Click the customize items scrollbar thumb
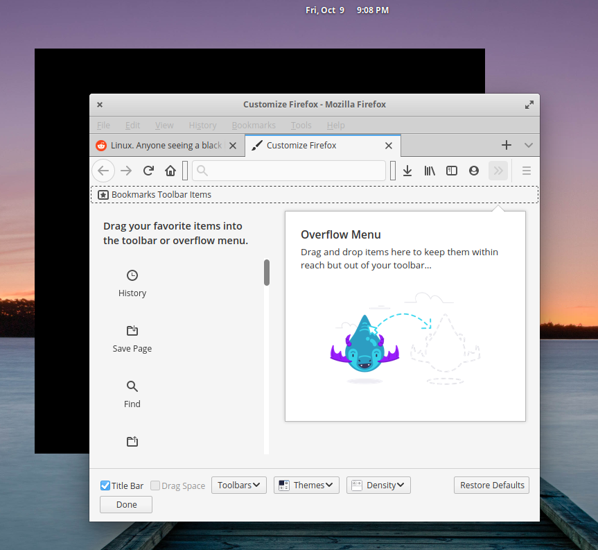The width and height of the screenshot is (598, 550). pos(267,273)
